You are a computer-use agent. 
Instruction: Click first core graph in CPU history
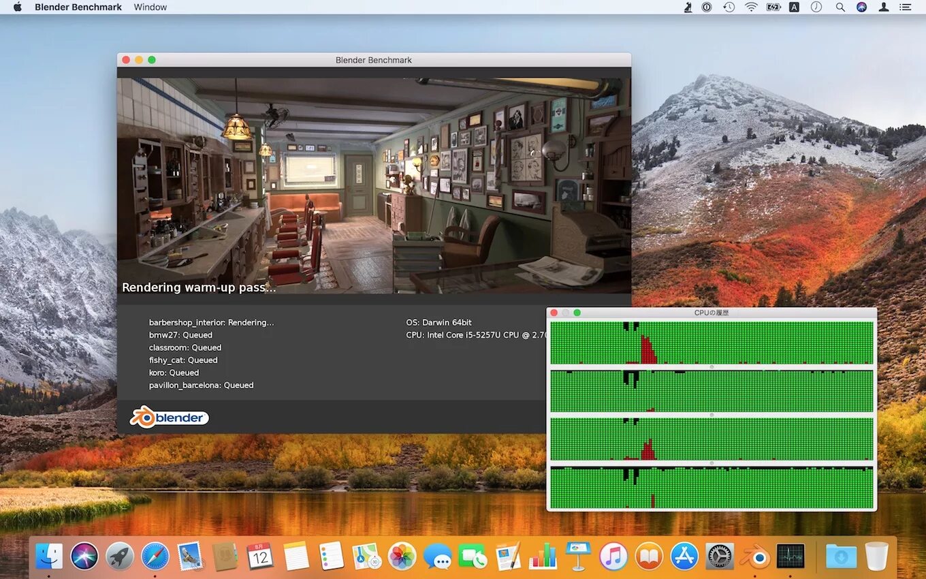[712, 343]
